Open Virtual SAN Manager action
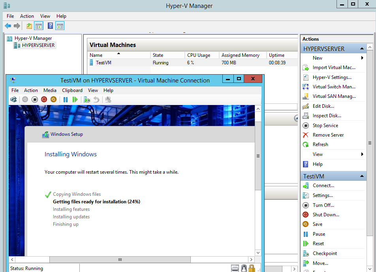The height and width of the screenshot is (272, 376). [334, 96]
